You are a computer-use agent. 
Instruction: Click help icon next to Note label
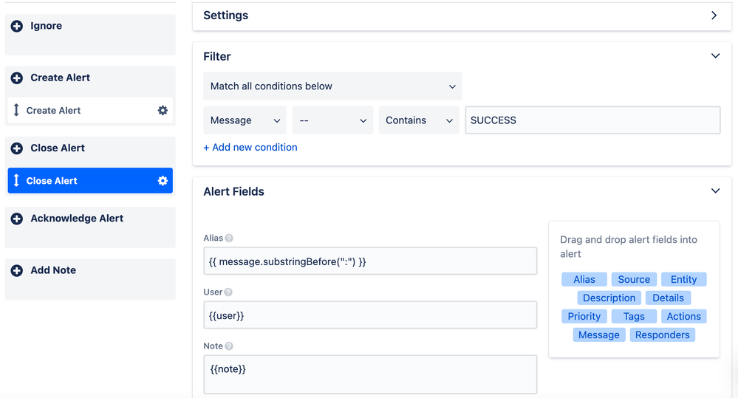[229, 346]
